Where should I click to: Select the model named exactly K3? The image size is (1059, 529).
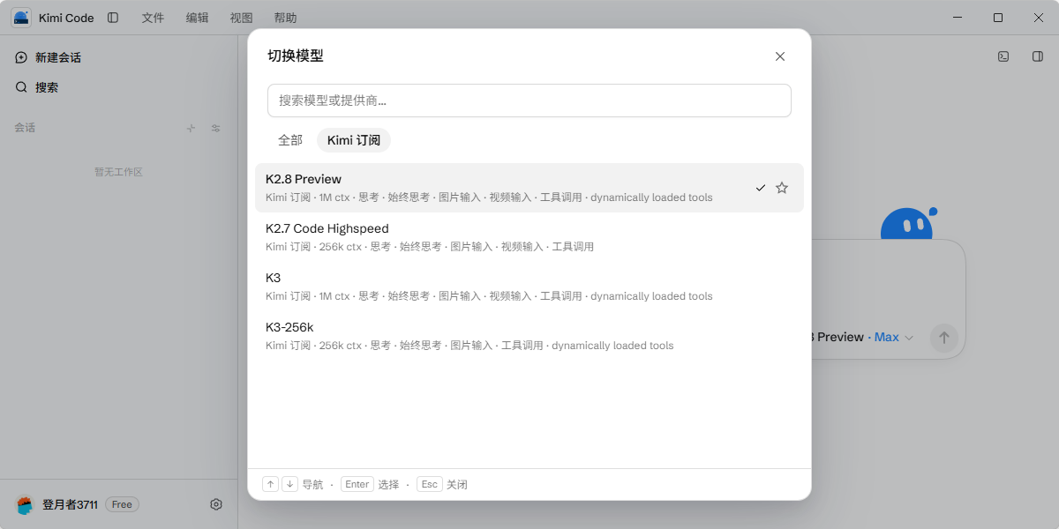[529, 287]
